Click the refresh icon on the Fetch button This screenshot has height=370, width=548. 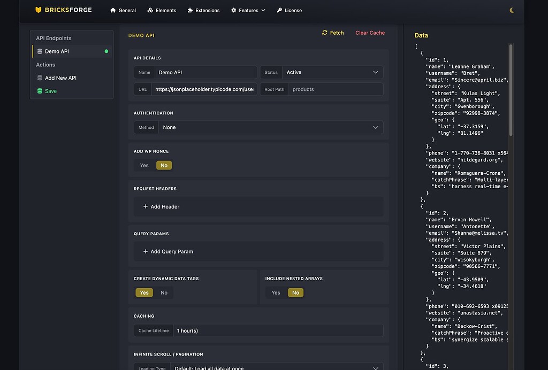pos(325,33)
